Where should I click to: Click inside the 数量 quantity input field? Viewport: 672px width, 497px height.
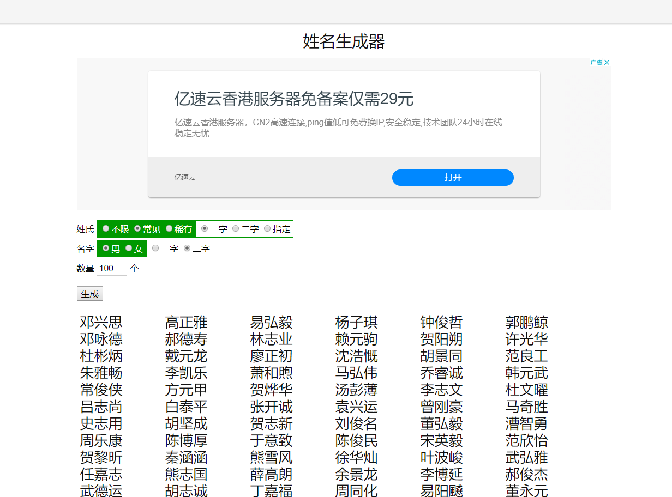tap(111, 268)
